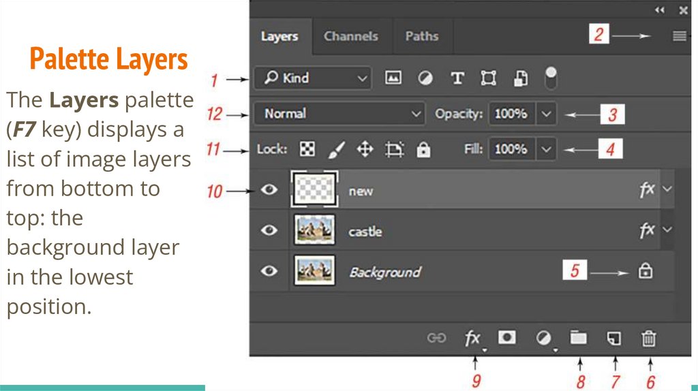Click the Fill percentage field
The height and width of the screenshot is (391, 698).
pos(511,148)
